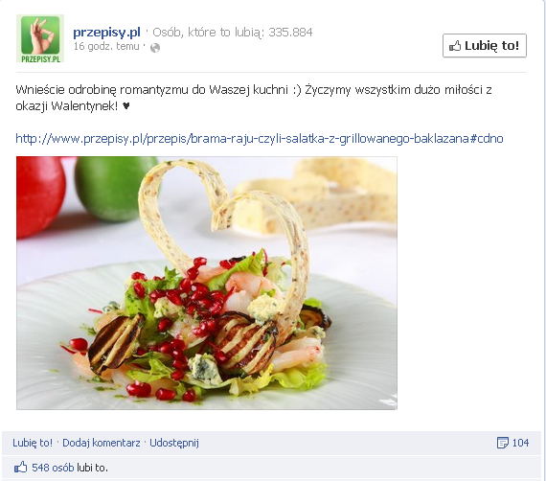This screenshot has height=481, width=546.
Task: Open the przepisy.pl profile picture
Action: pos(40,38)
